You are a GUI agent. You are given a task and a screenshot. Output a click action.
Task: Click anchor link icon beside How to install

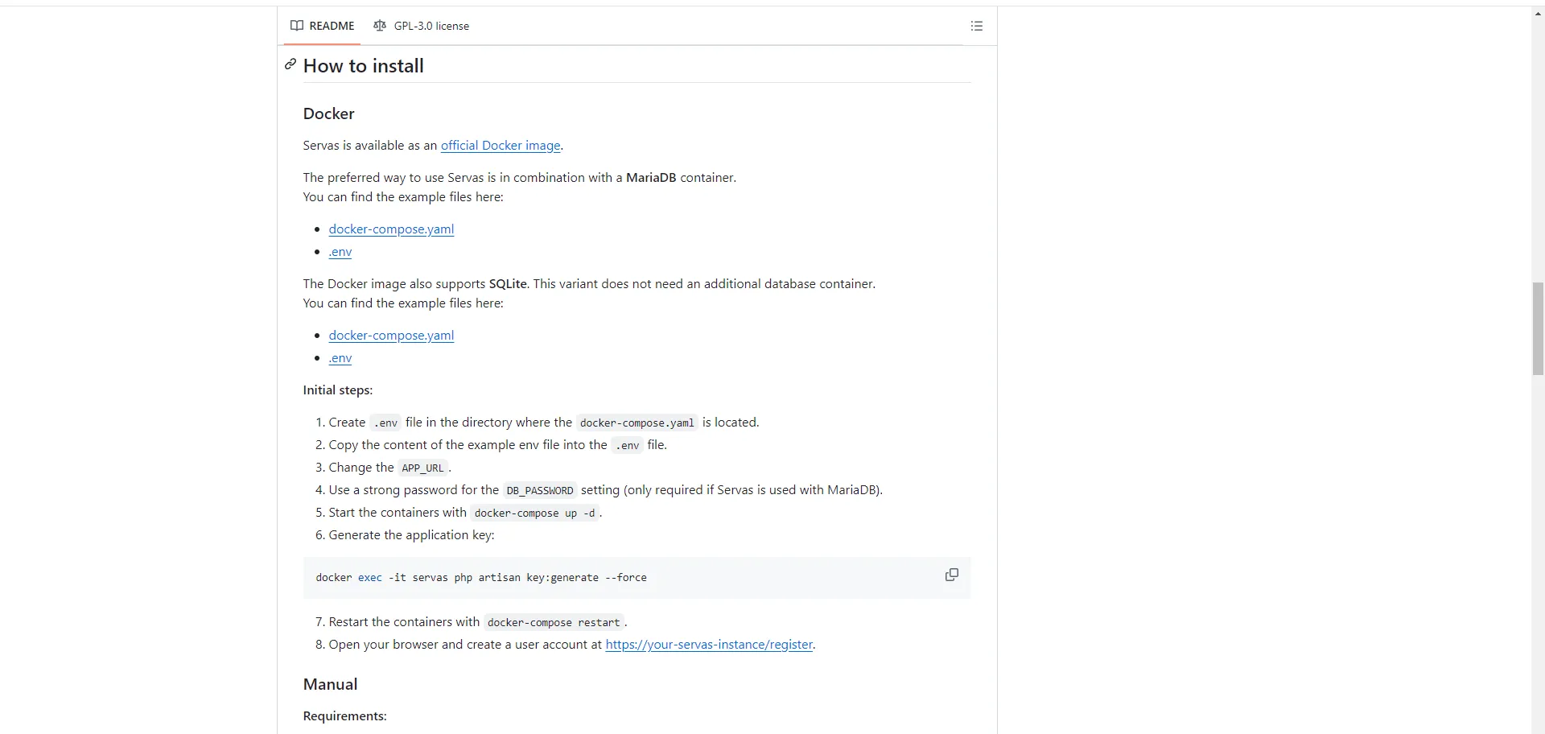tap(290, 64)
